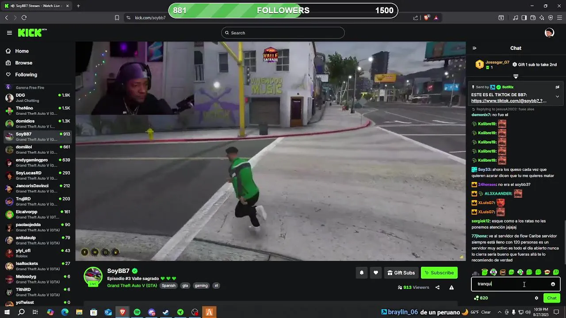Toggle Brave sidebar panel icon
Viewport: 566px width, 318px height.
(x=524, y=18)
